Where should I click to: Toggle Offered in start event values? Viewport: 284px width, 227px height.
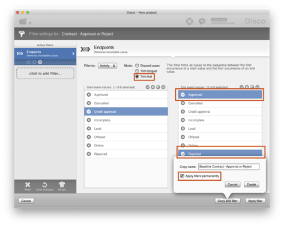[126, 137]
